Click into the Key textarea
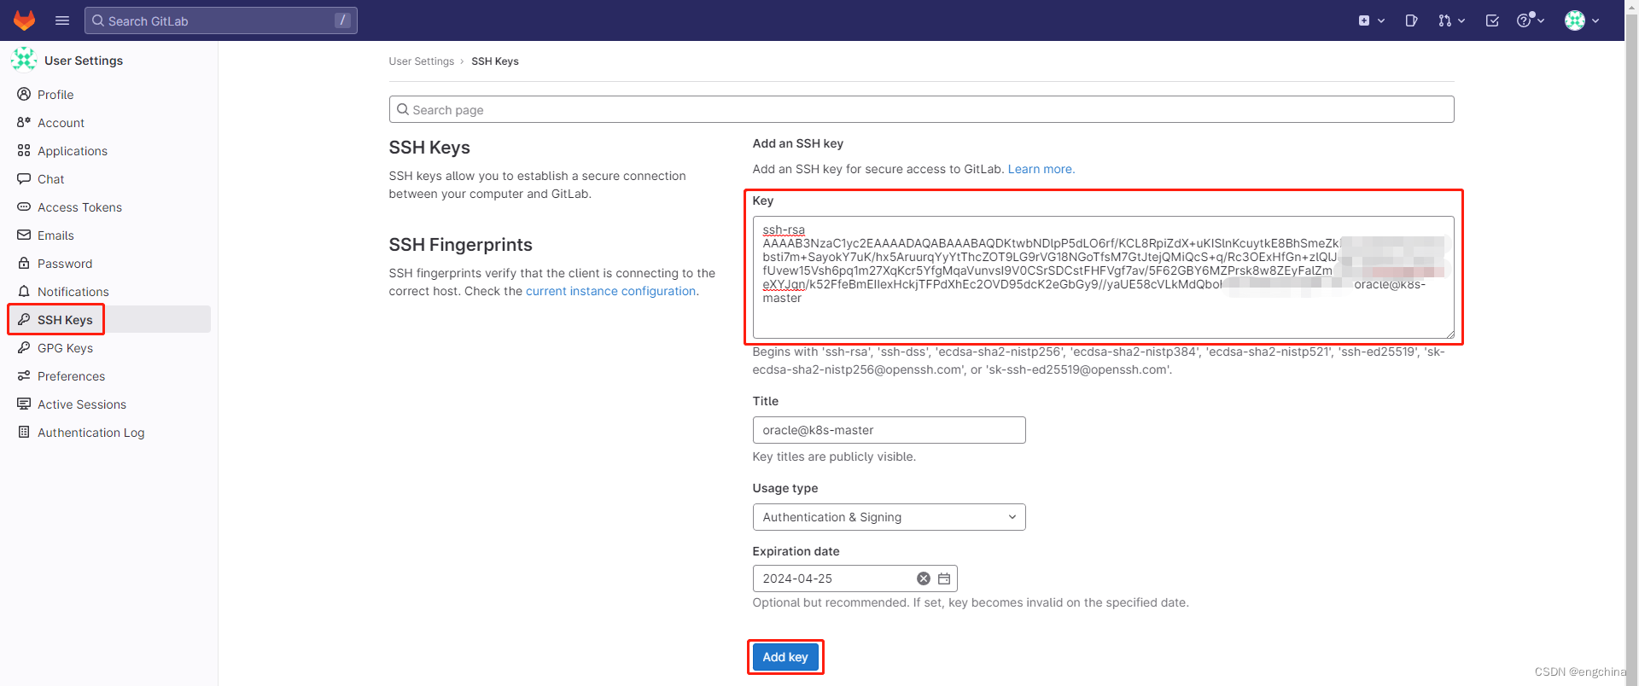 [x=1103, y=277]
